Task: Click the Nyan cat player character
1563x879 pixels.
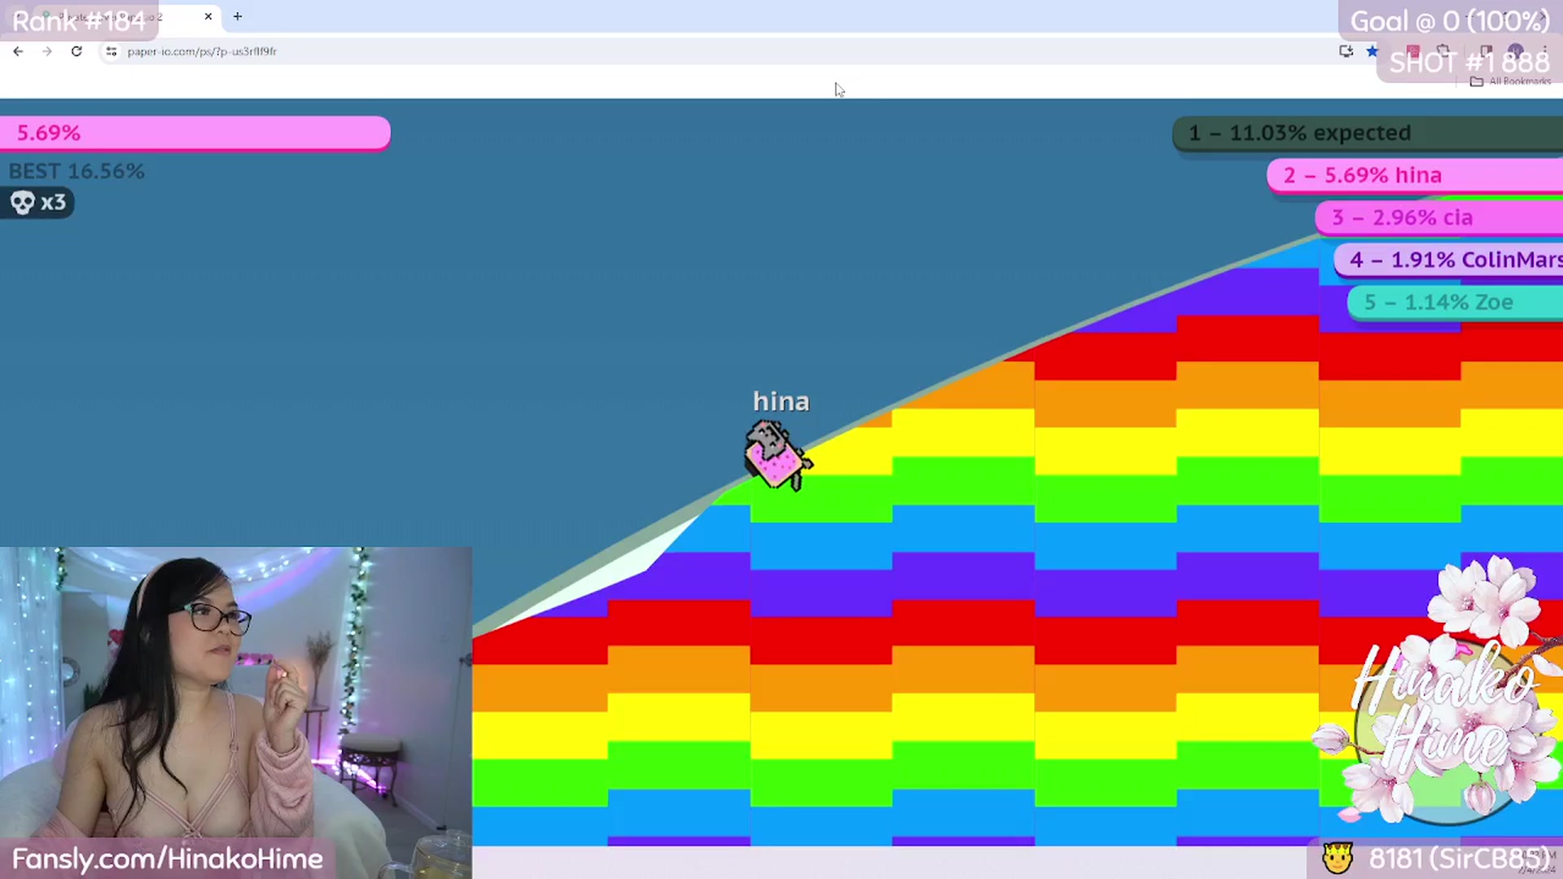Action: pos(777,456)
